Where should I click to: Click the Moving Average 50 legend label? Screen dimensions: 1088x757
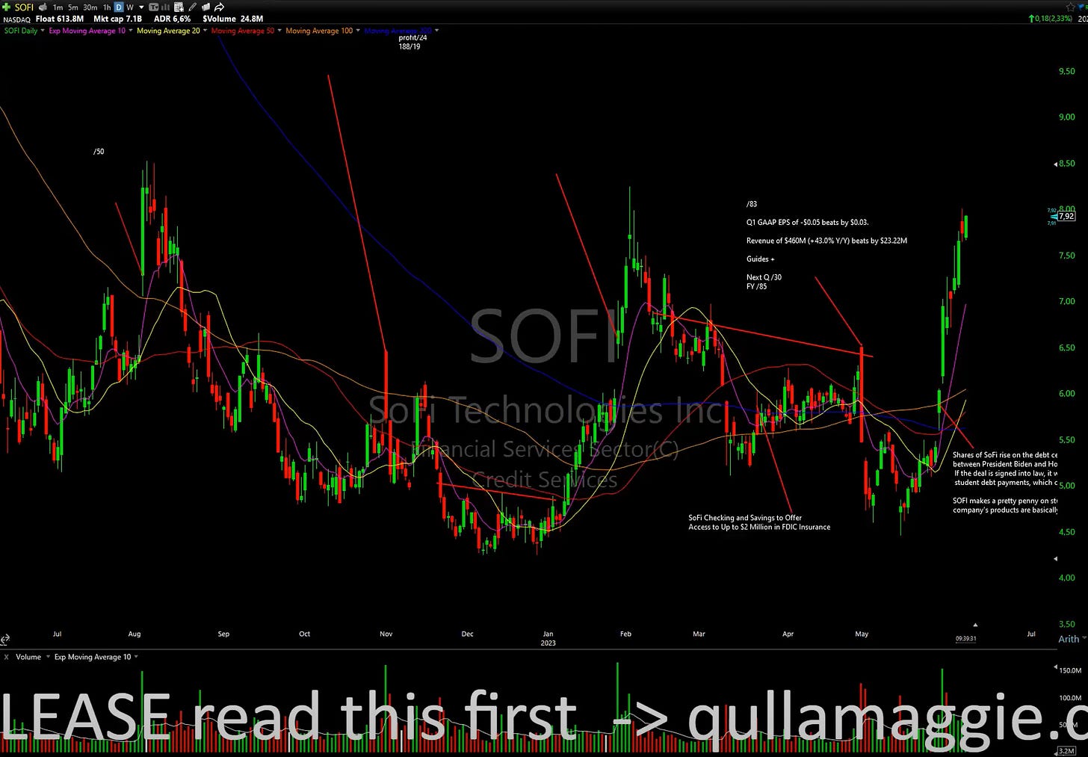[x=243, y=31]
